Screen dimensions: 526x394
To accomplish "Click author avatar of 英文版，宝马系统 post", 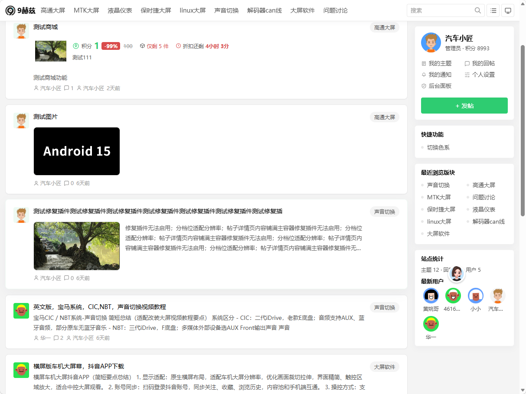I will (21, 311).
